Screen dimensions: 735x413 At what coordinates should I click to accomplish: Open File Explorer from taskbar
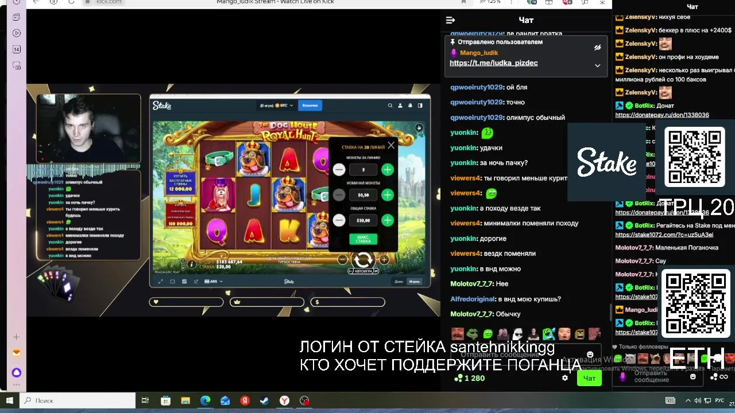point(185,400)
